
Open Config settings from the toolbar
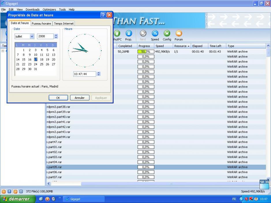click(x=167, y=34)
